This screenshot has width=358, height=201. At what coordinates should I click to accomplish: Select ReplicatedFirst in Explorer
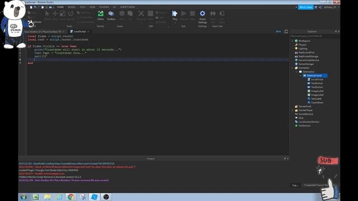[306, 52]
